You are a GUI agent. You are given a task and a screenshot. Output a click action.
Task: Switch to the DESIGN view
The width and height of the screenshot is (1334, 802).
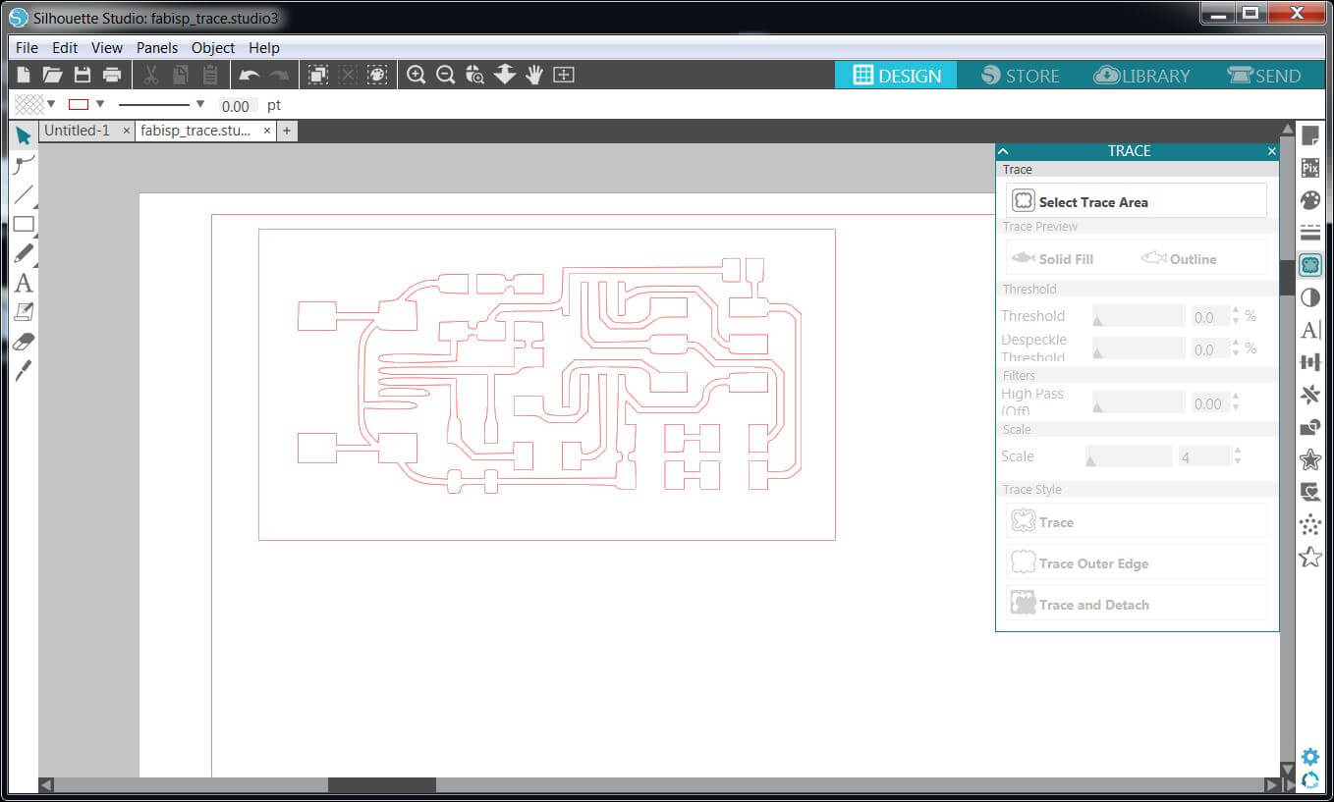pos(896,76)
